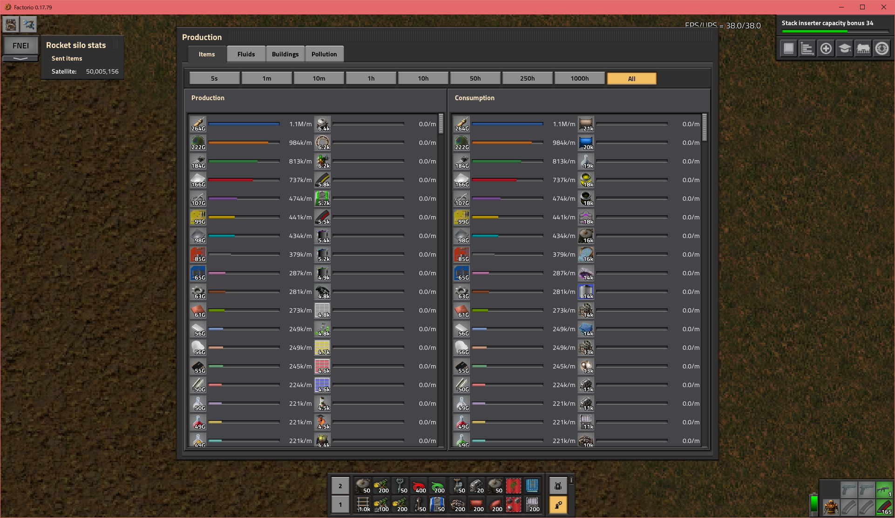895x518 pixels.
Task: Select the 99G yellow circuit board in Production list
Action: coord(198,217)
